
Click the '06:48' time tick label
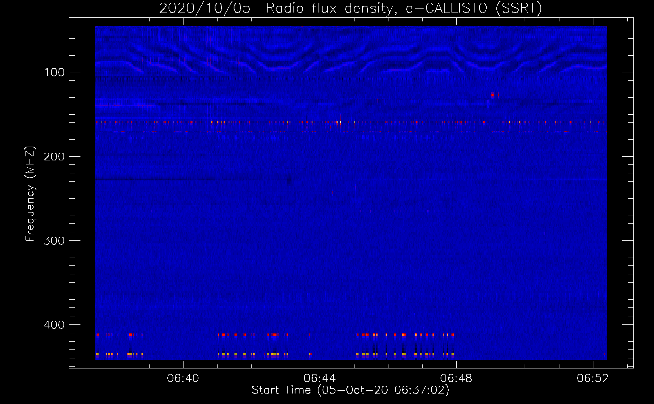(x=456, y=378)
